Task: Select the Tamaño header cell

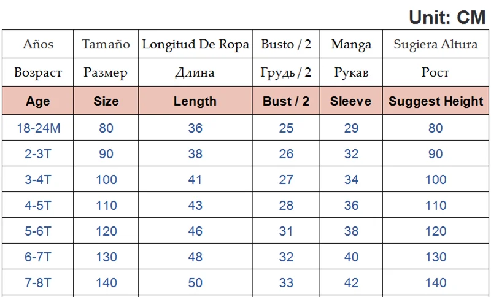Action: click(x=106, y=44)
